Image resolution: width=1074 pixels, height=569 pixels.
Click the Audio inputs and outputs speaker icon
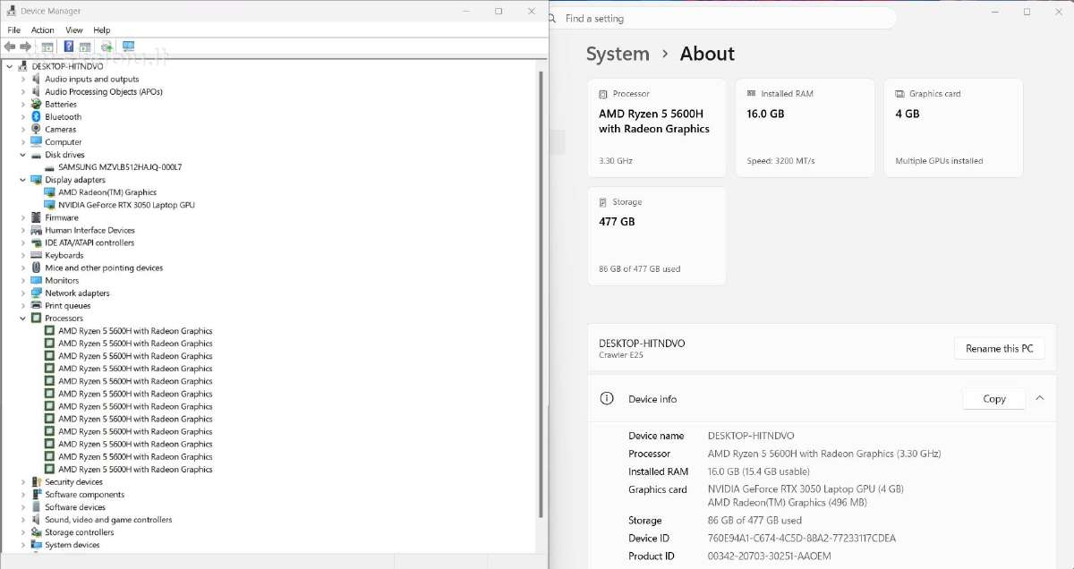coord(37,80)
